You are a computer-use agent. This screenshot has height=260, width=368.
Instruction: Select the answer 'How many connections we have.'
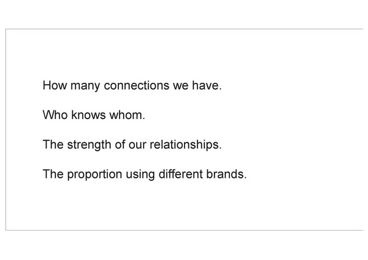[132, 85]
